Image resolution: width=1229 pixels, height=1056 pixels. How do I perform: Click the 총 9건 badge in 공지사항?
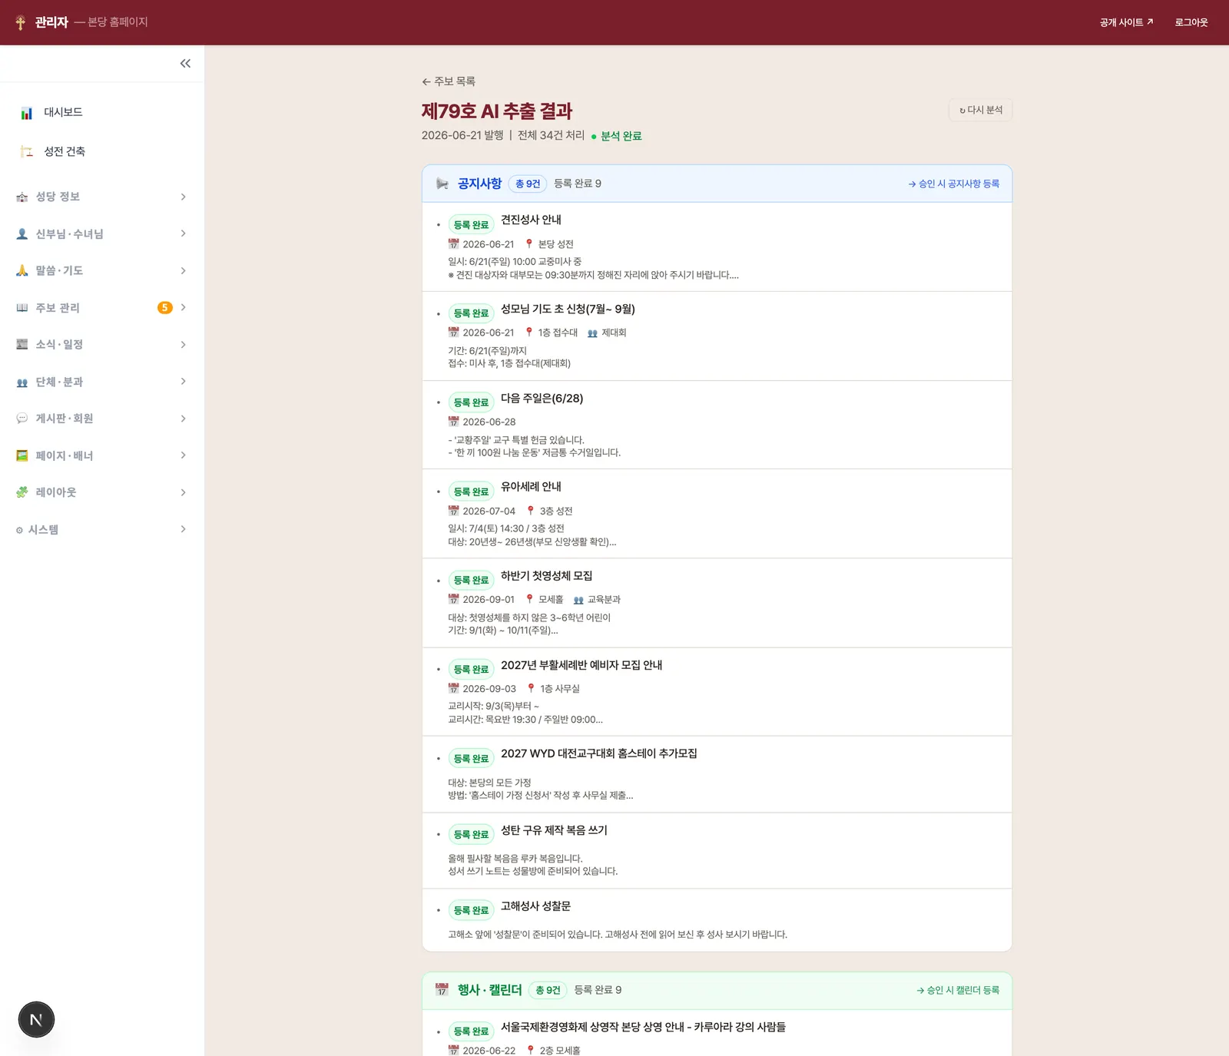pos(528,184)
